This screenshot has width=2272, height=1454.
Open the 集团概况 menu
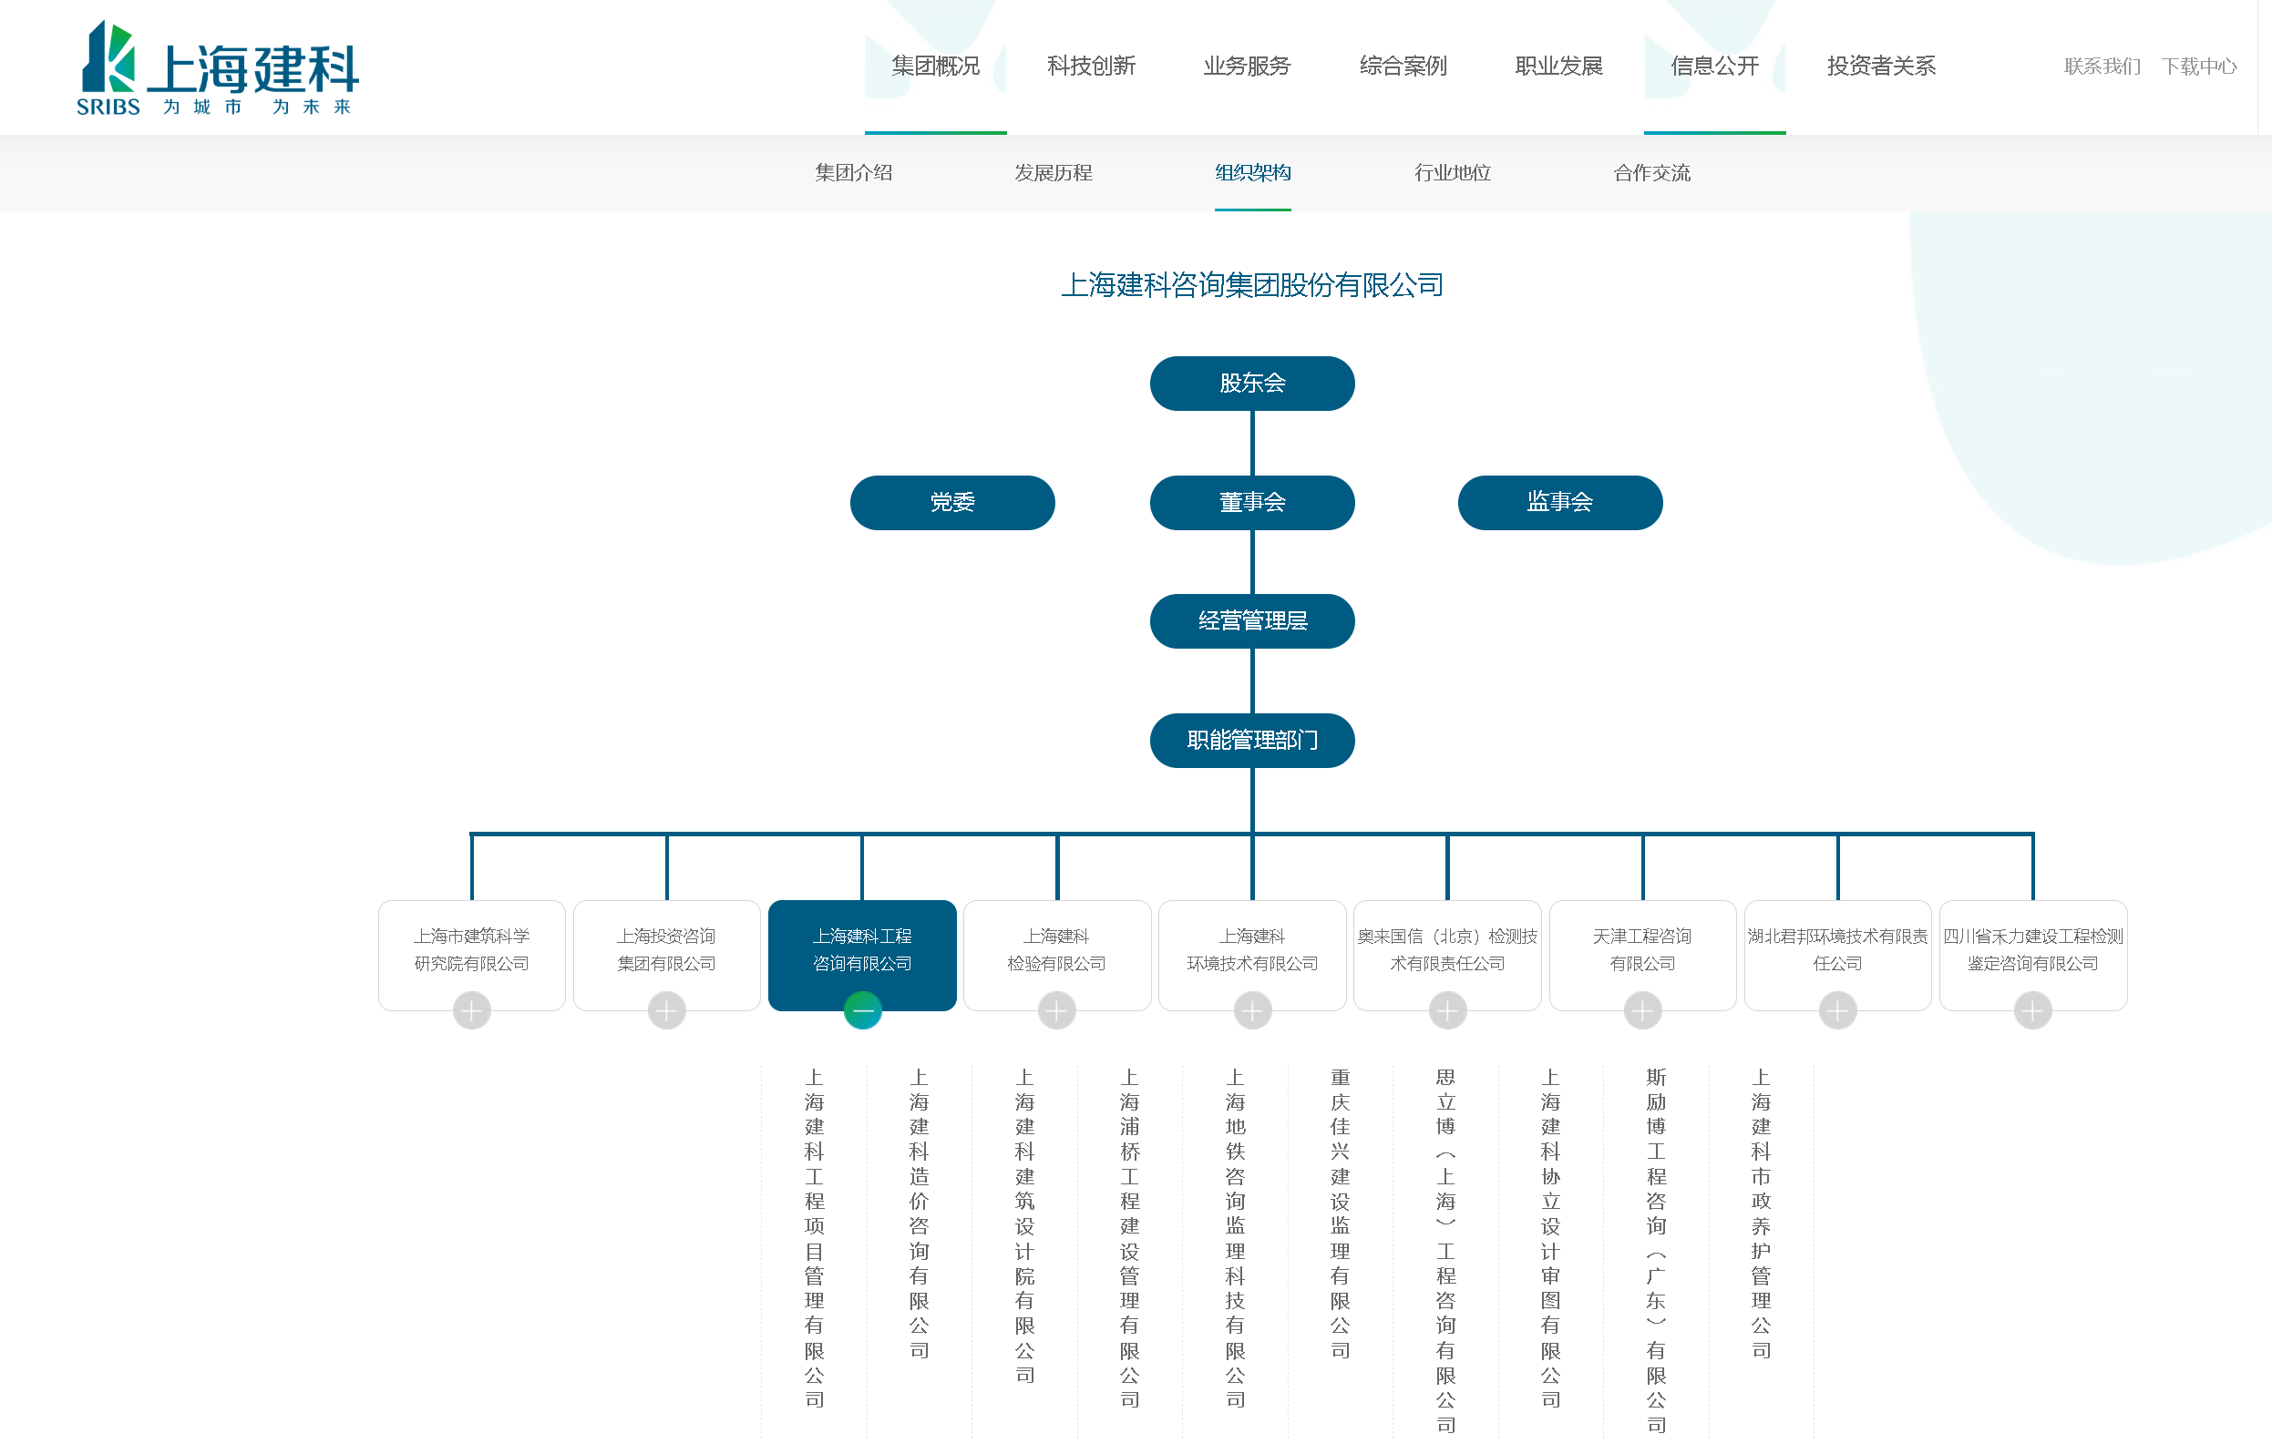935,67
